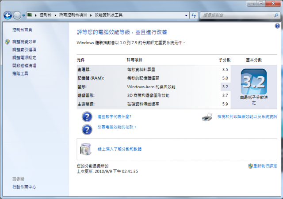Image resolution: width=283 pixels, height=199 pixels.
Task: Click the 3.2 base score badge
Action: (254, 82)
